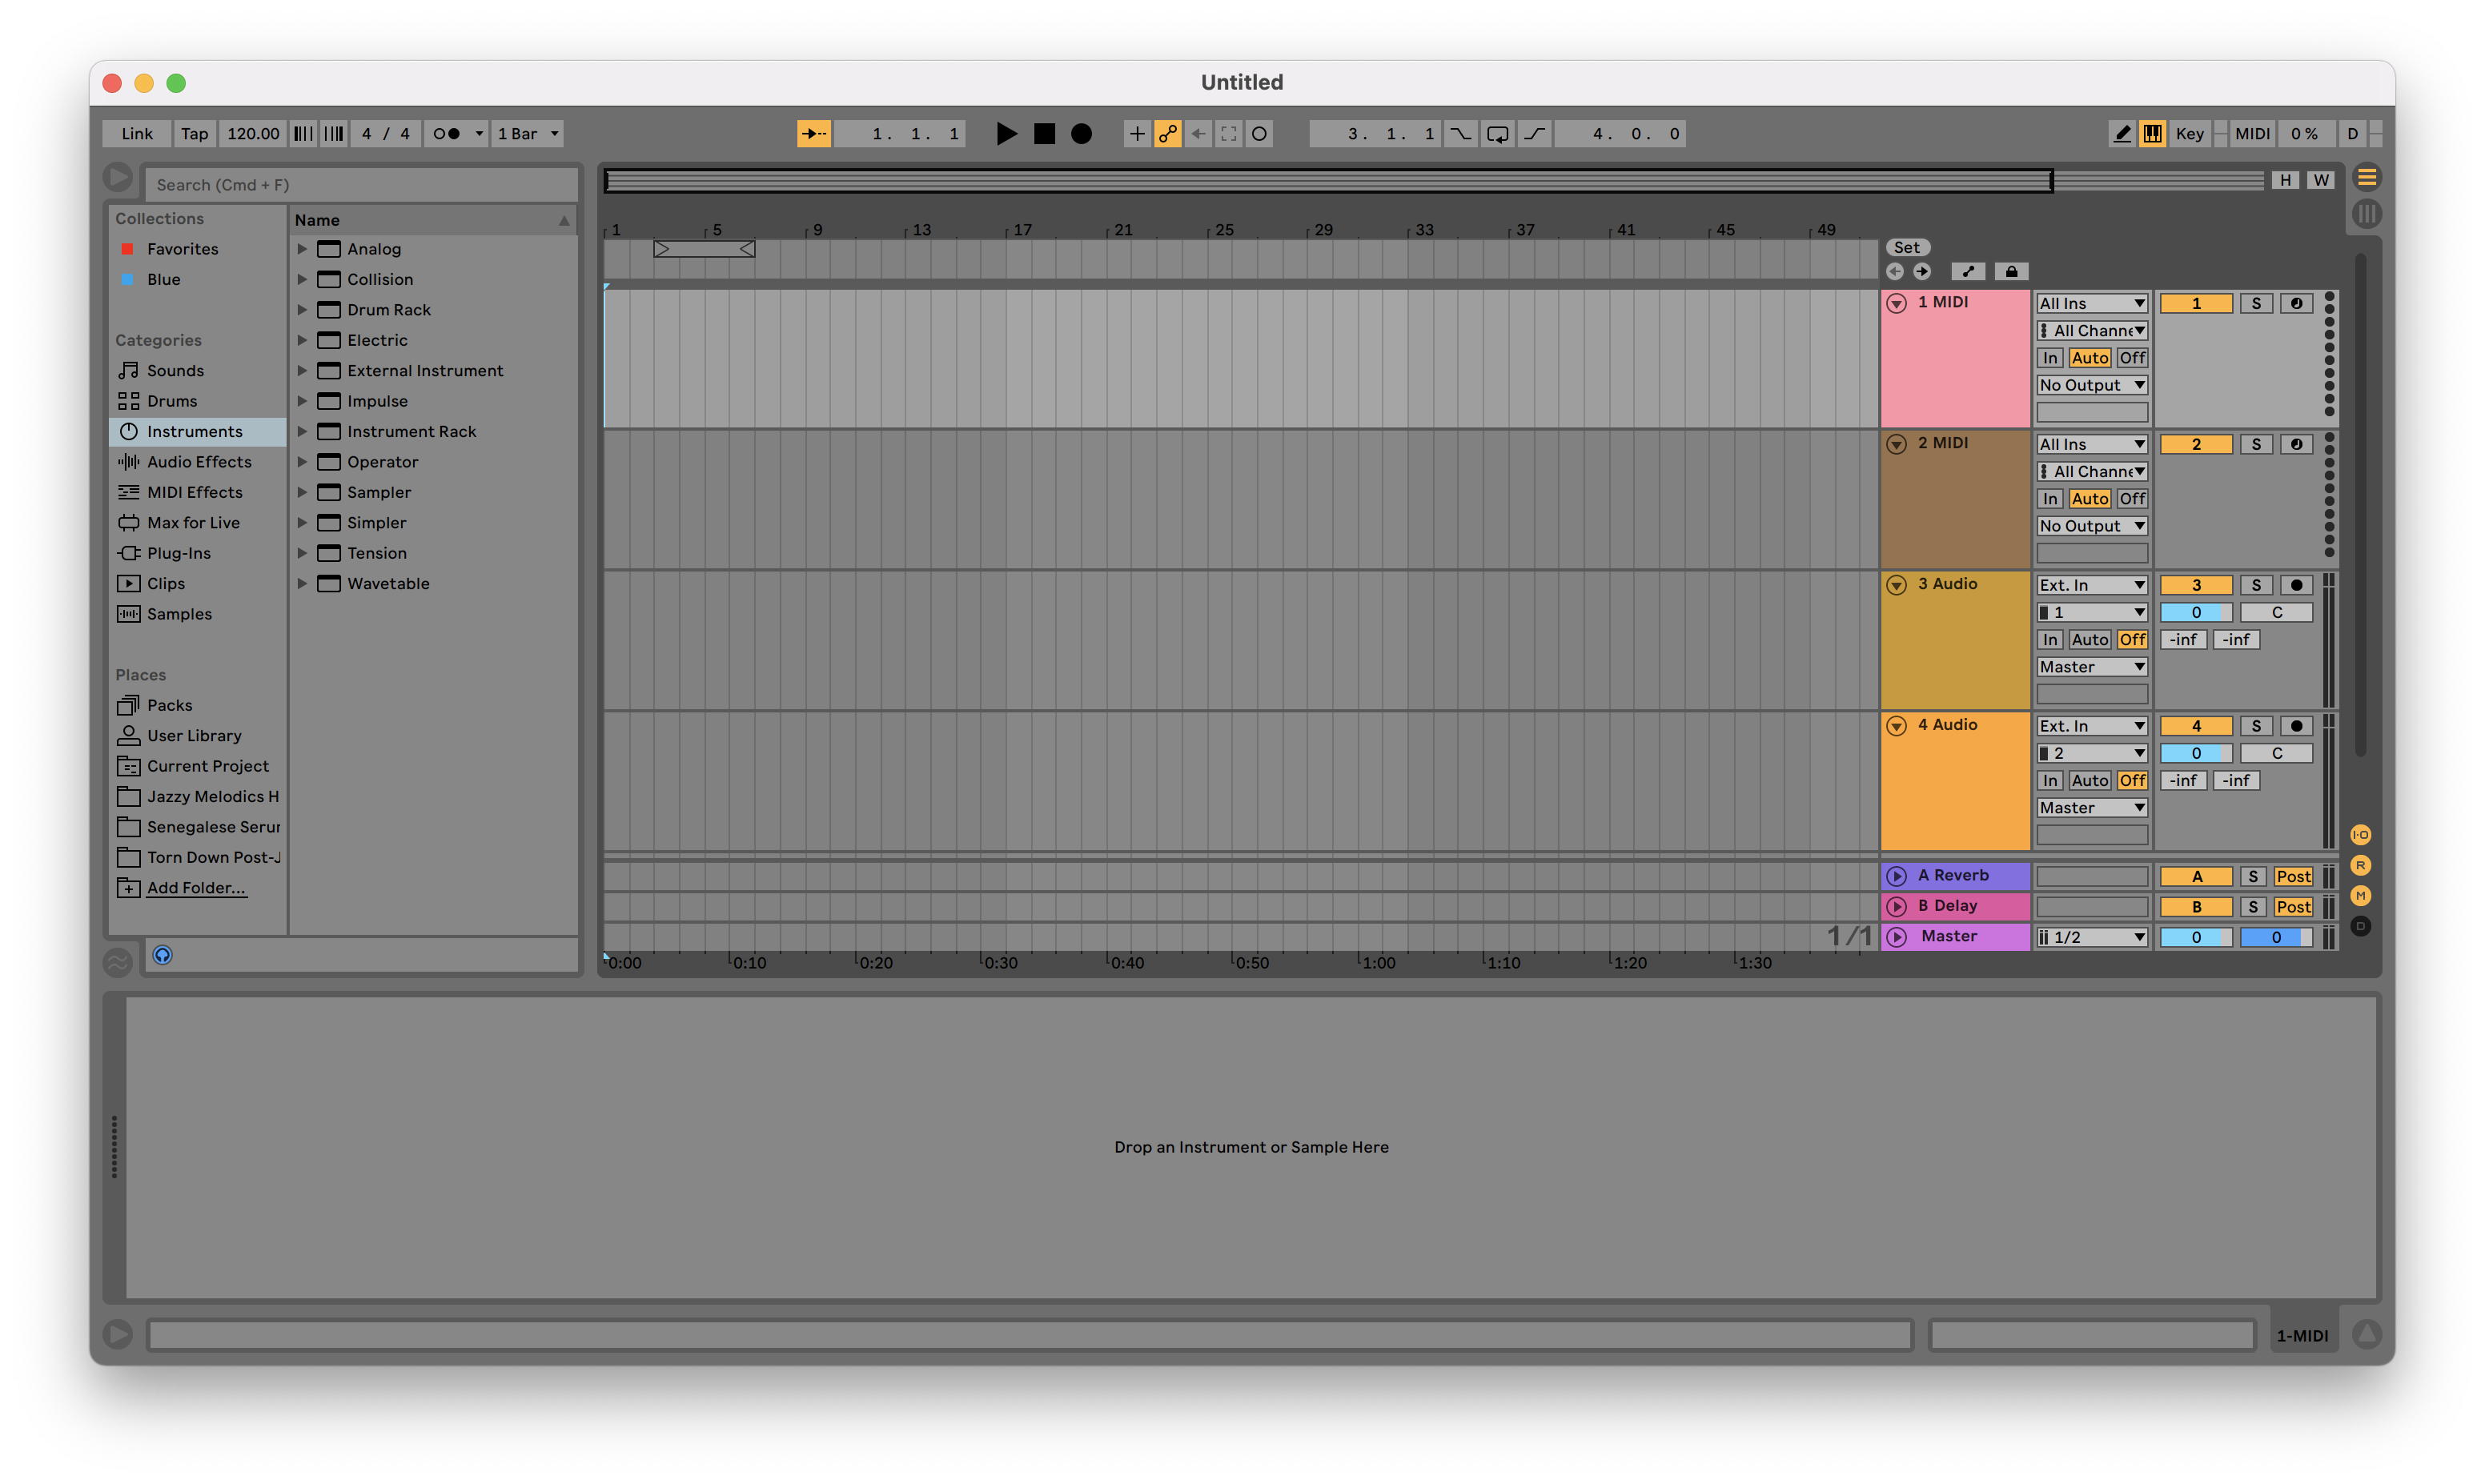Set 4 Audio monitor to Auto

pyautogui.click(x=2089, y=781)
